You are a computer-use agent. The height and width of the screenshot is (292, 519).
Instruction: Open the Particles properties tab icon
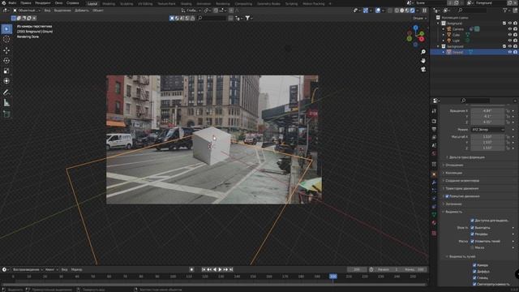coord(434,191)
